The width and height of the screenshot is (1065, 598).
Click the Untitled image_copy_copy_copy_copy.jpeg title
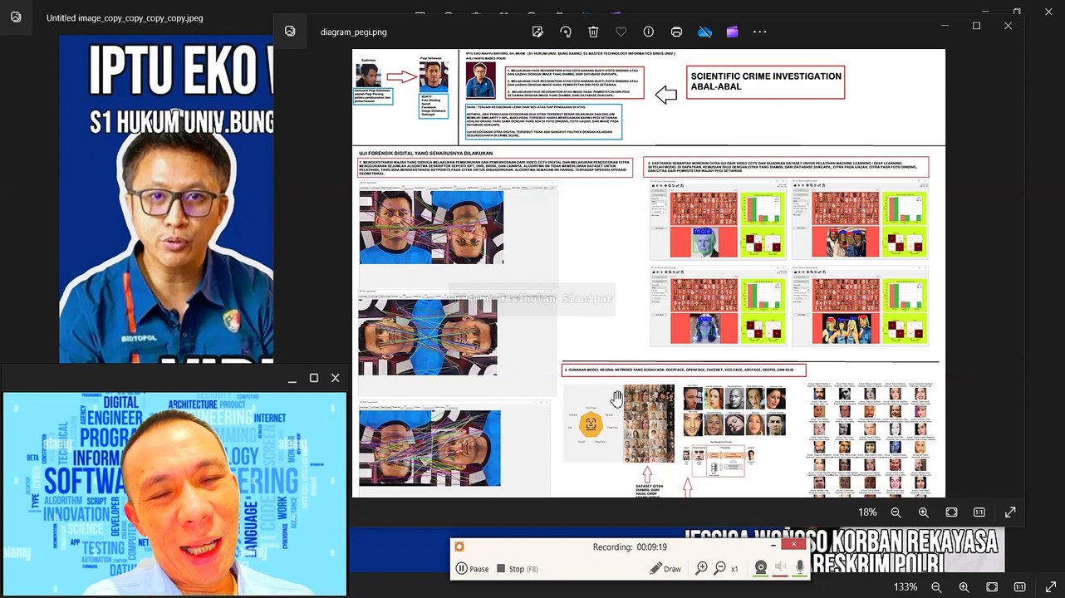pyautogui.click(x=125, y=17)
